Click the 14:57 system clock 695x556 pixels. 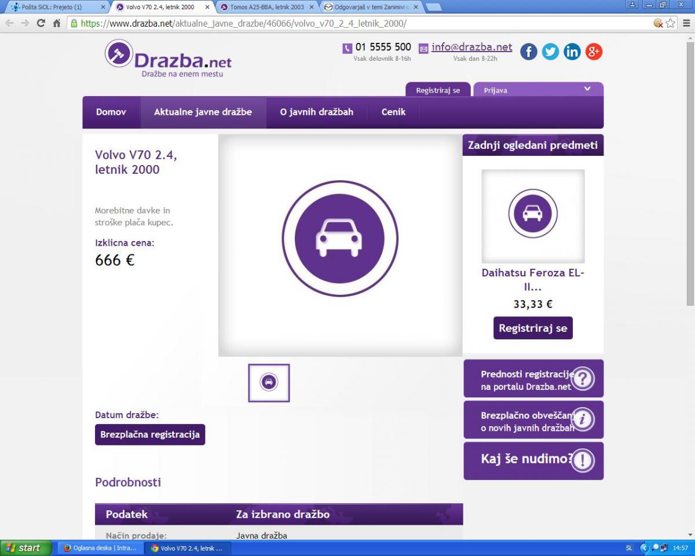pyautogui.click(x=681, y=548)
